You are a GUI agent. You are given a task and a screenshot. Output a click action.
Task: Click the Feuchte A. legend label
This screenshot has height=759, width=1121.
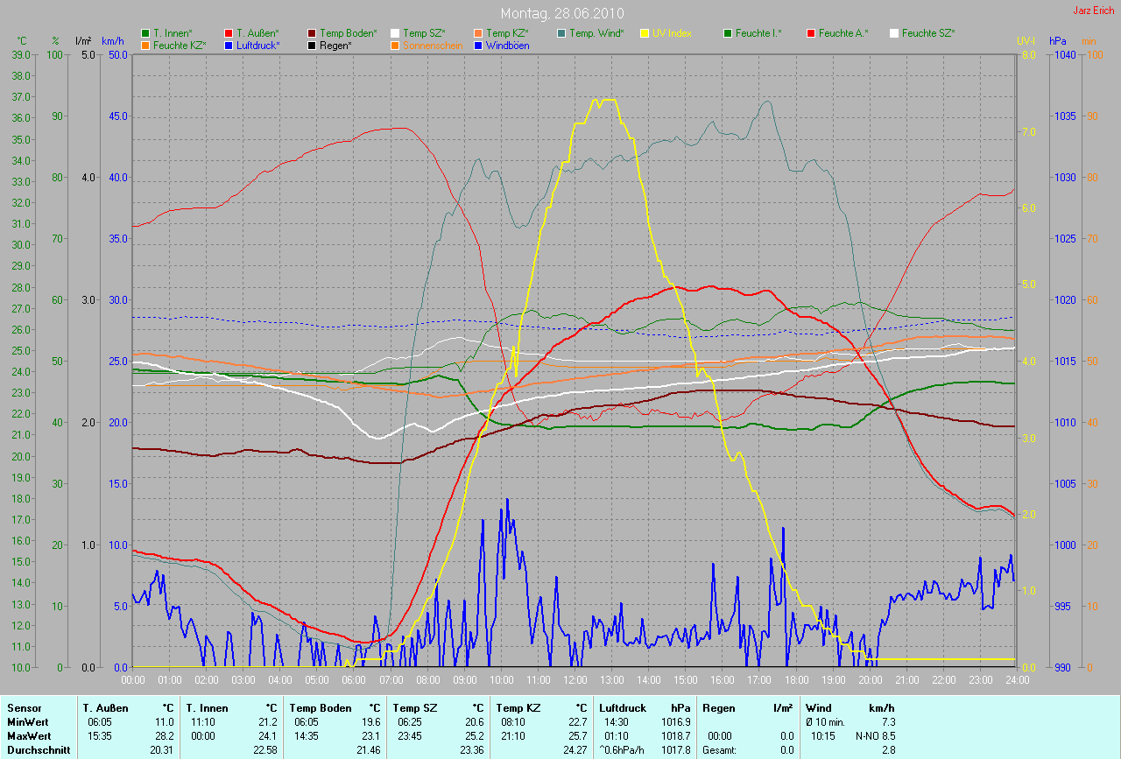(843, 33)
